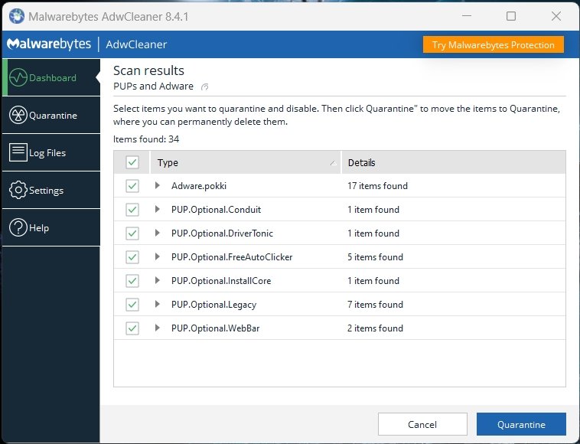Screen dimensions: 580x444
Task: Click the Malwarebytes logo in header
Action: [49, 44]
